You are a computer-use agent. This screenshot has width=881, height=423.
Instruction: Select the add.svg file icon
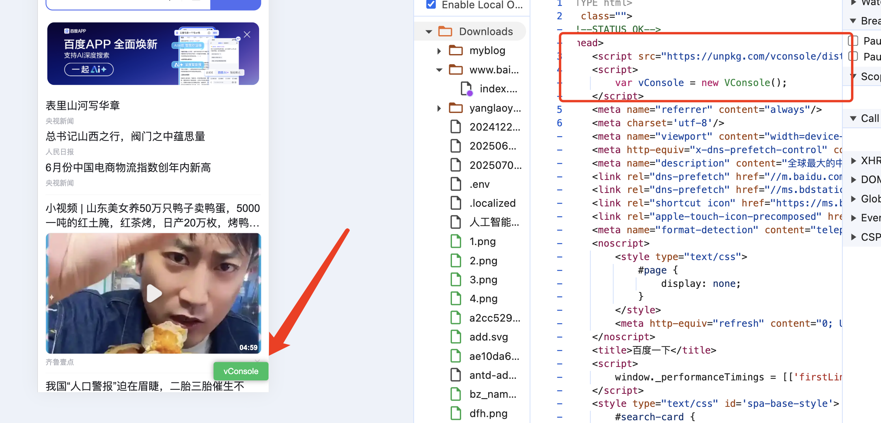pos(456,337)
